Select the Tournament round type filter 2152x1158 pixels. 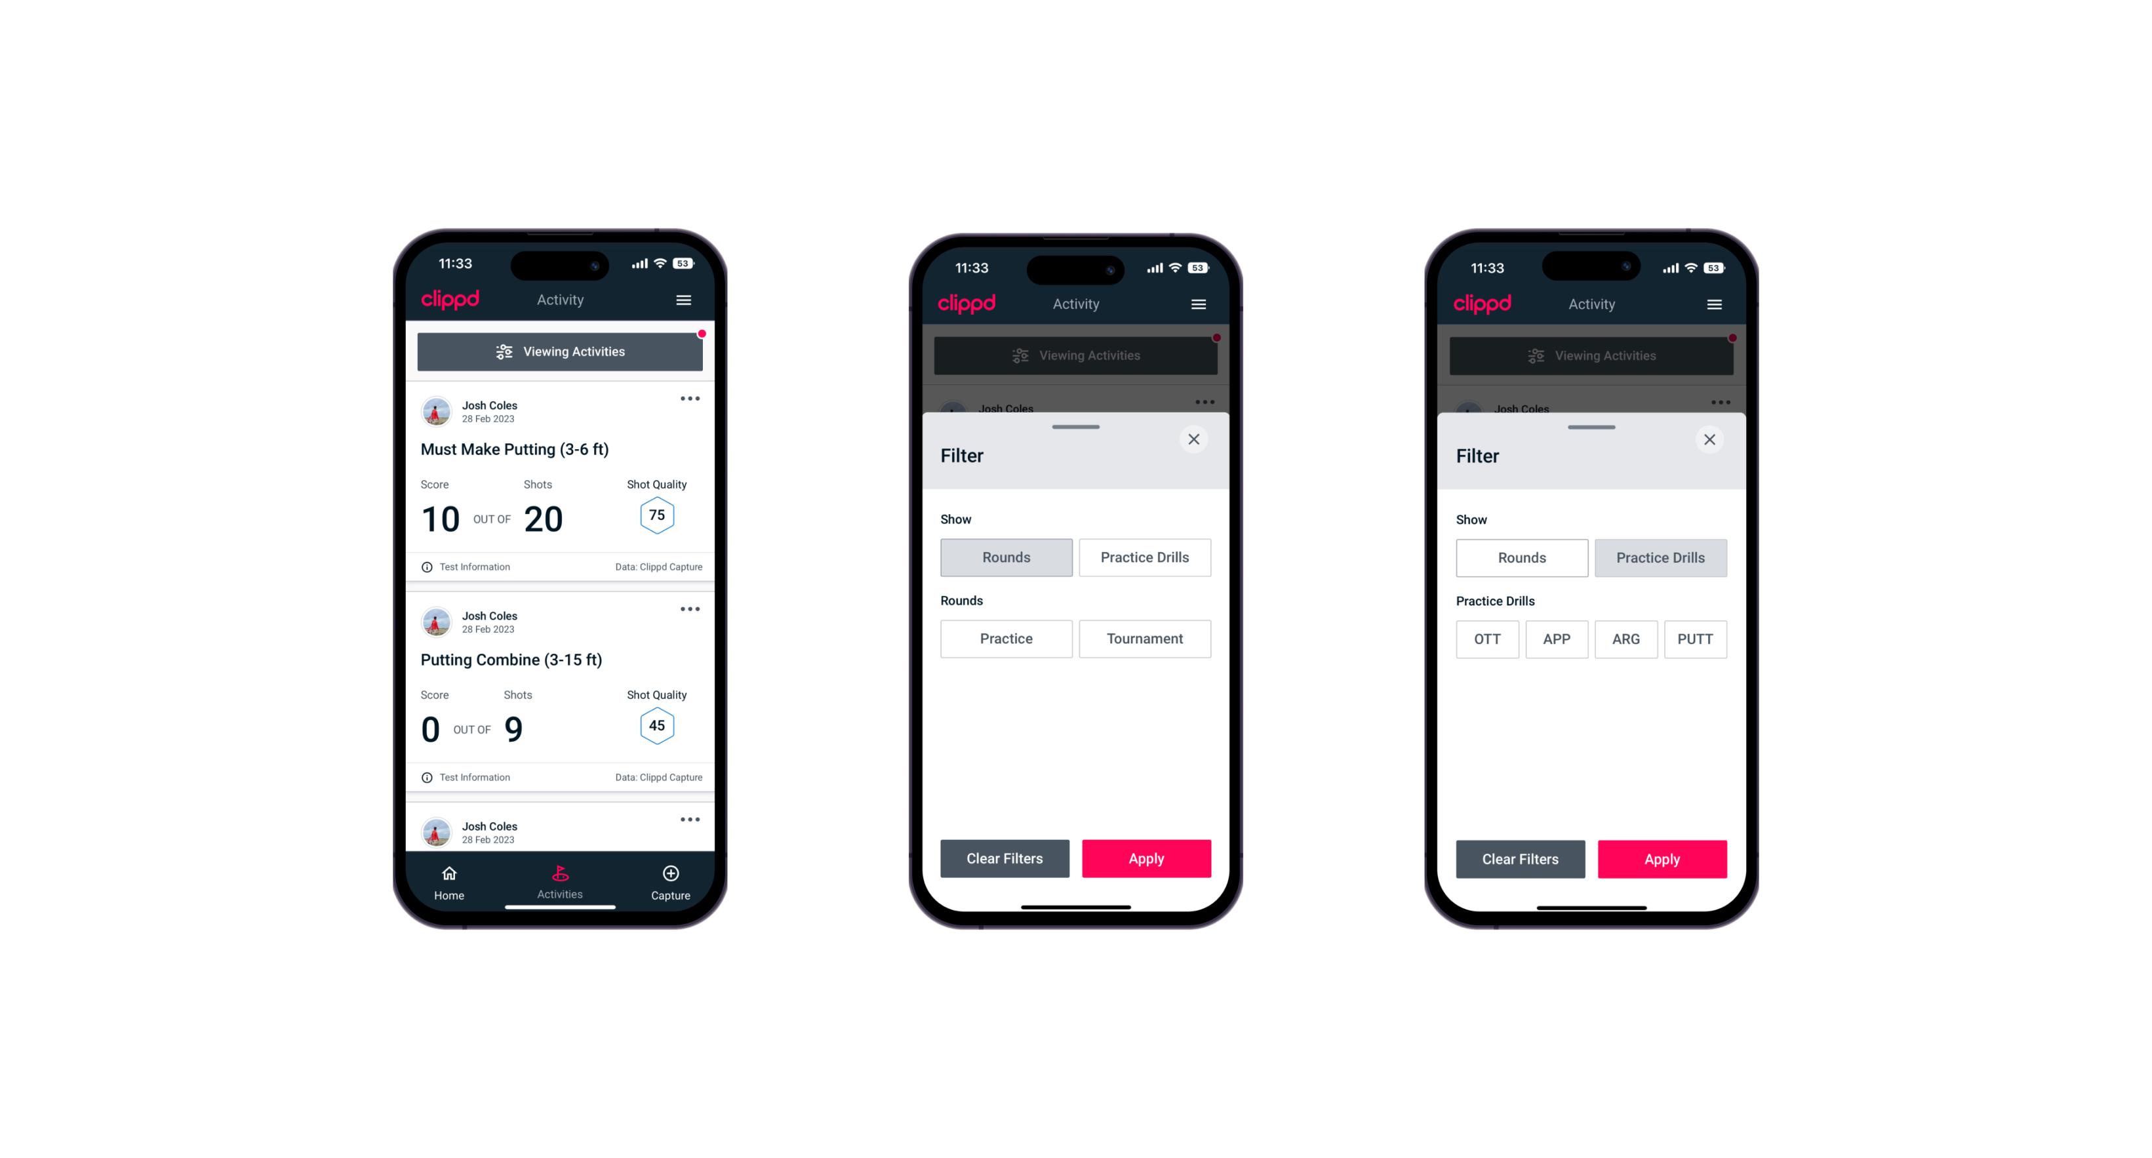click(x=1145, y=639)
